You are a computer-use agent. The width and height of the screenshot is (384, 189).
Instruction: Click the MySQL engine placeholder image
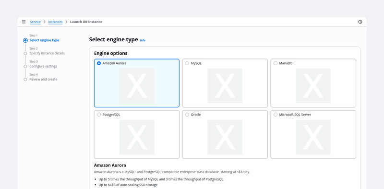[x=225, y=86]
